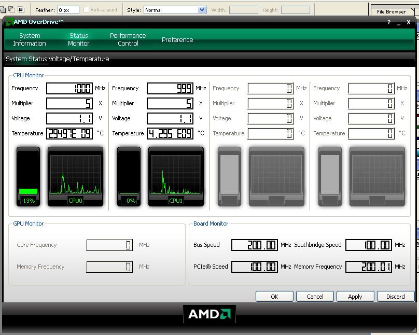Click the Cancel button
This screenshot has height=335, width=419.
pos(315,297)
